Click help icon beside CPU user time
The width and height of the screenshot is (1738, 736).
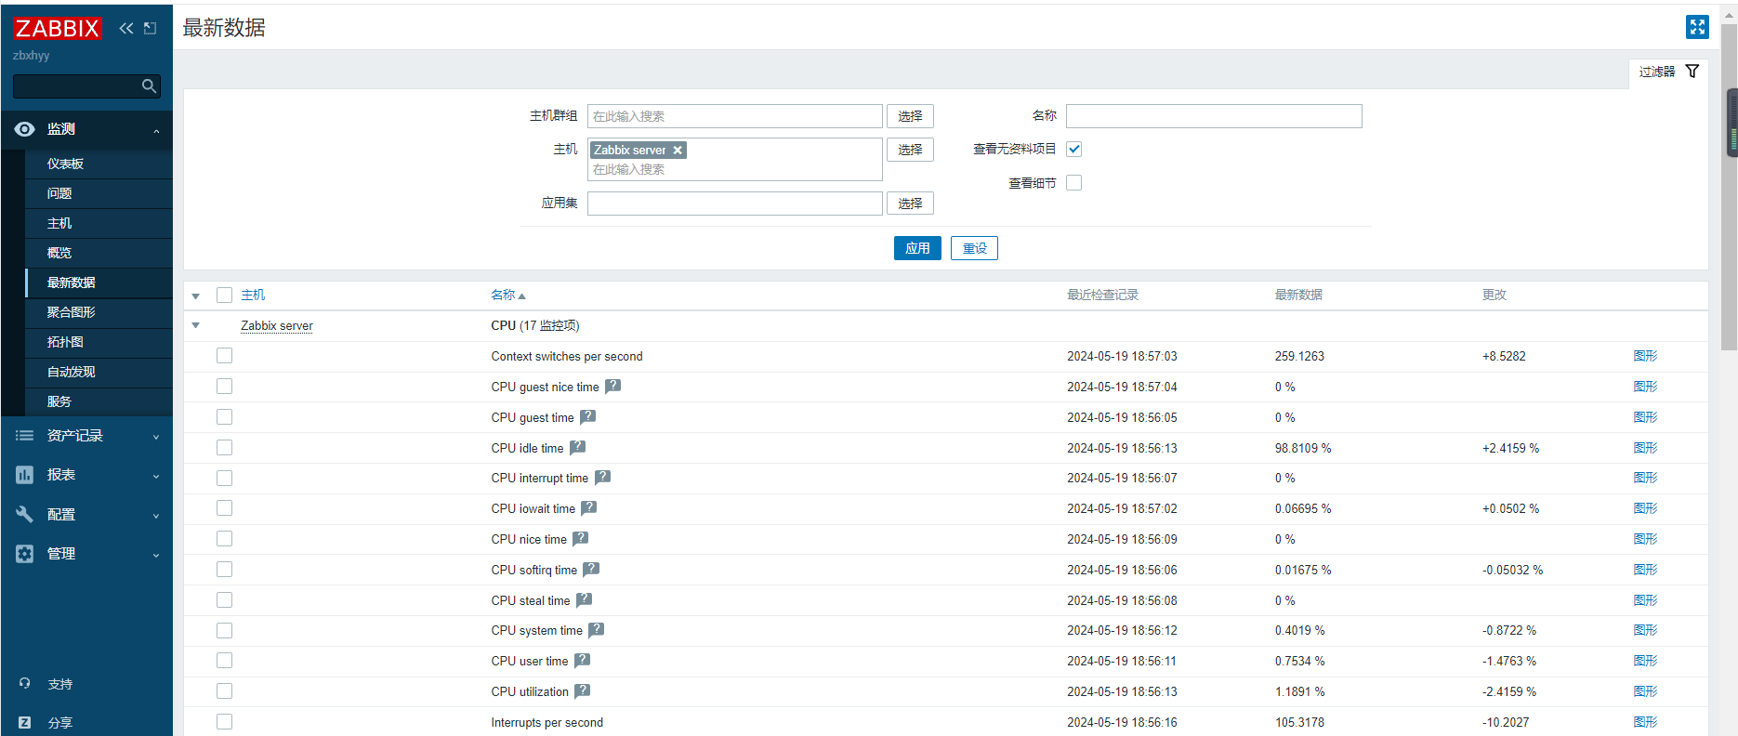click(583, 660)
